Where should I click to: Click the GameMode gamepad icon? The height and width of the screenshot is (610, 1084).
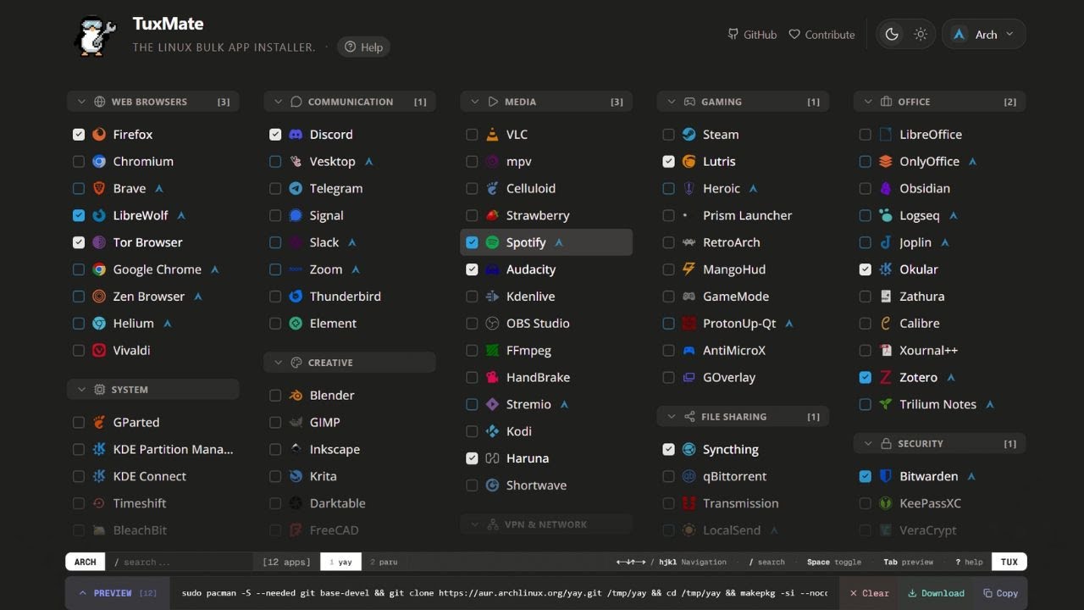[x=689, y=297]
